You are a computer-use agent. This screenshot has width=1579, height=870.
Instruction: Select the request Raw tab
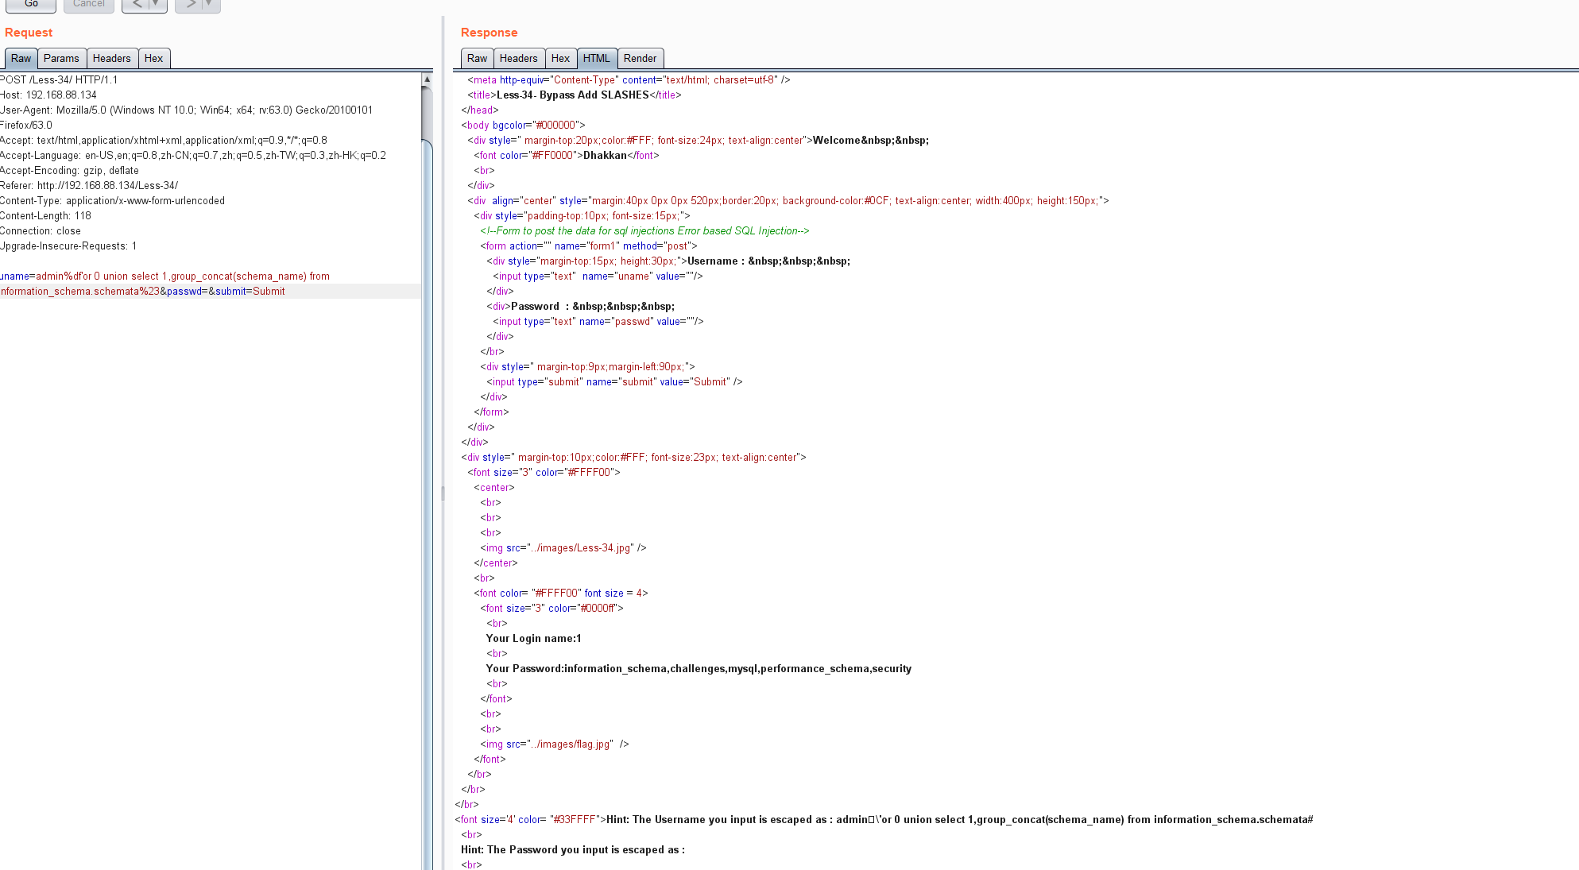(21, 59)
